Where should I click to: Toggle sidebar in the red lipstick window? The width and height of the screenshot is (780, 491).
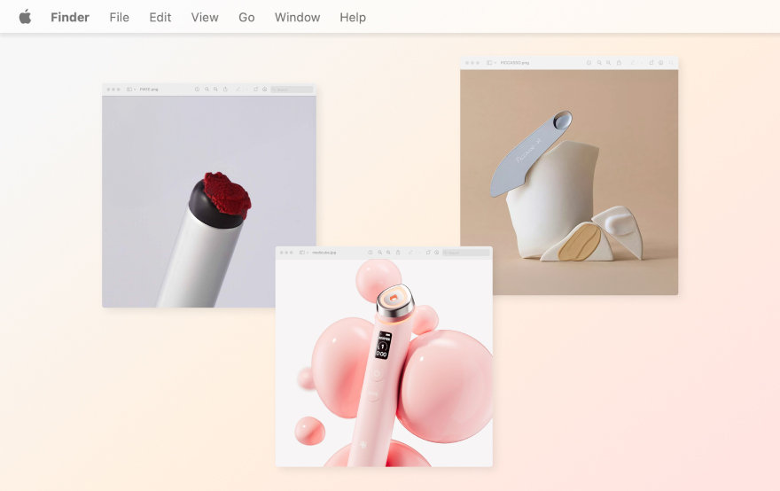tap(129, 90)
